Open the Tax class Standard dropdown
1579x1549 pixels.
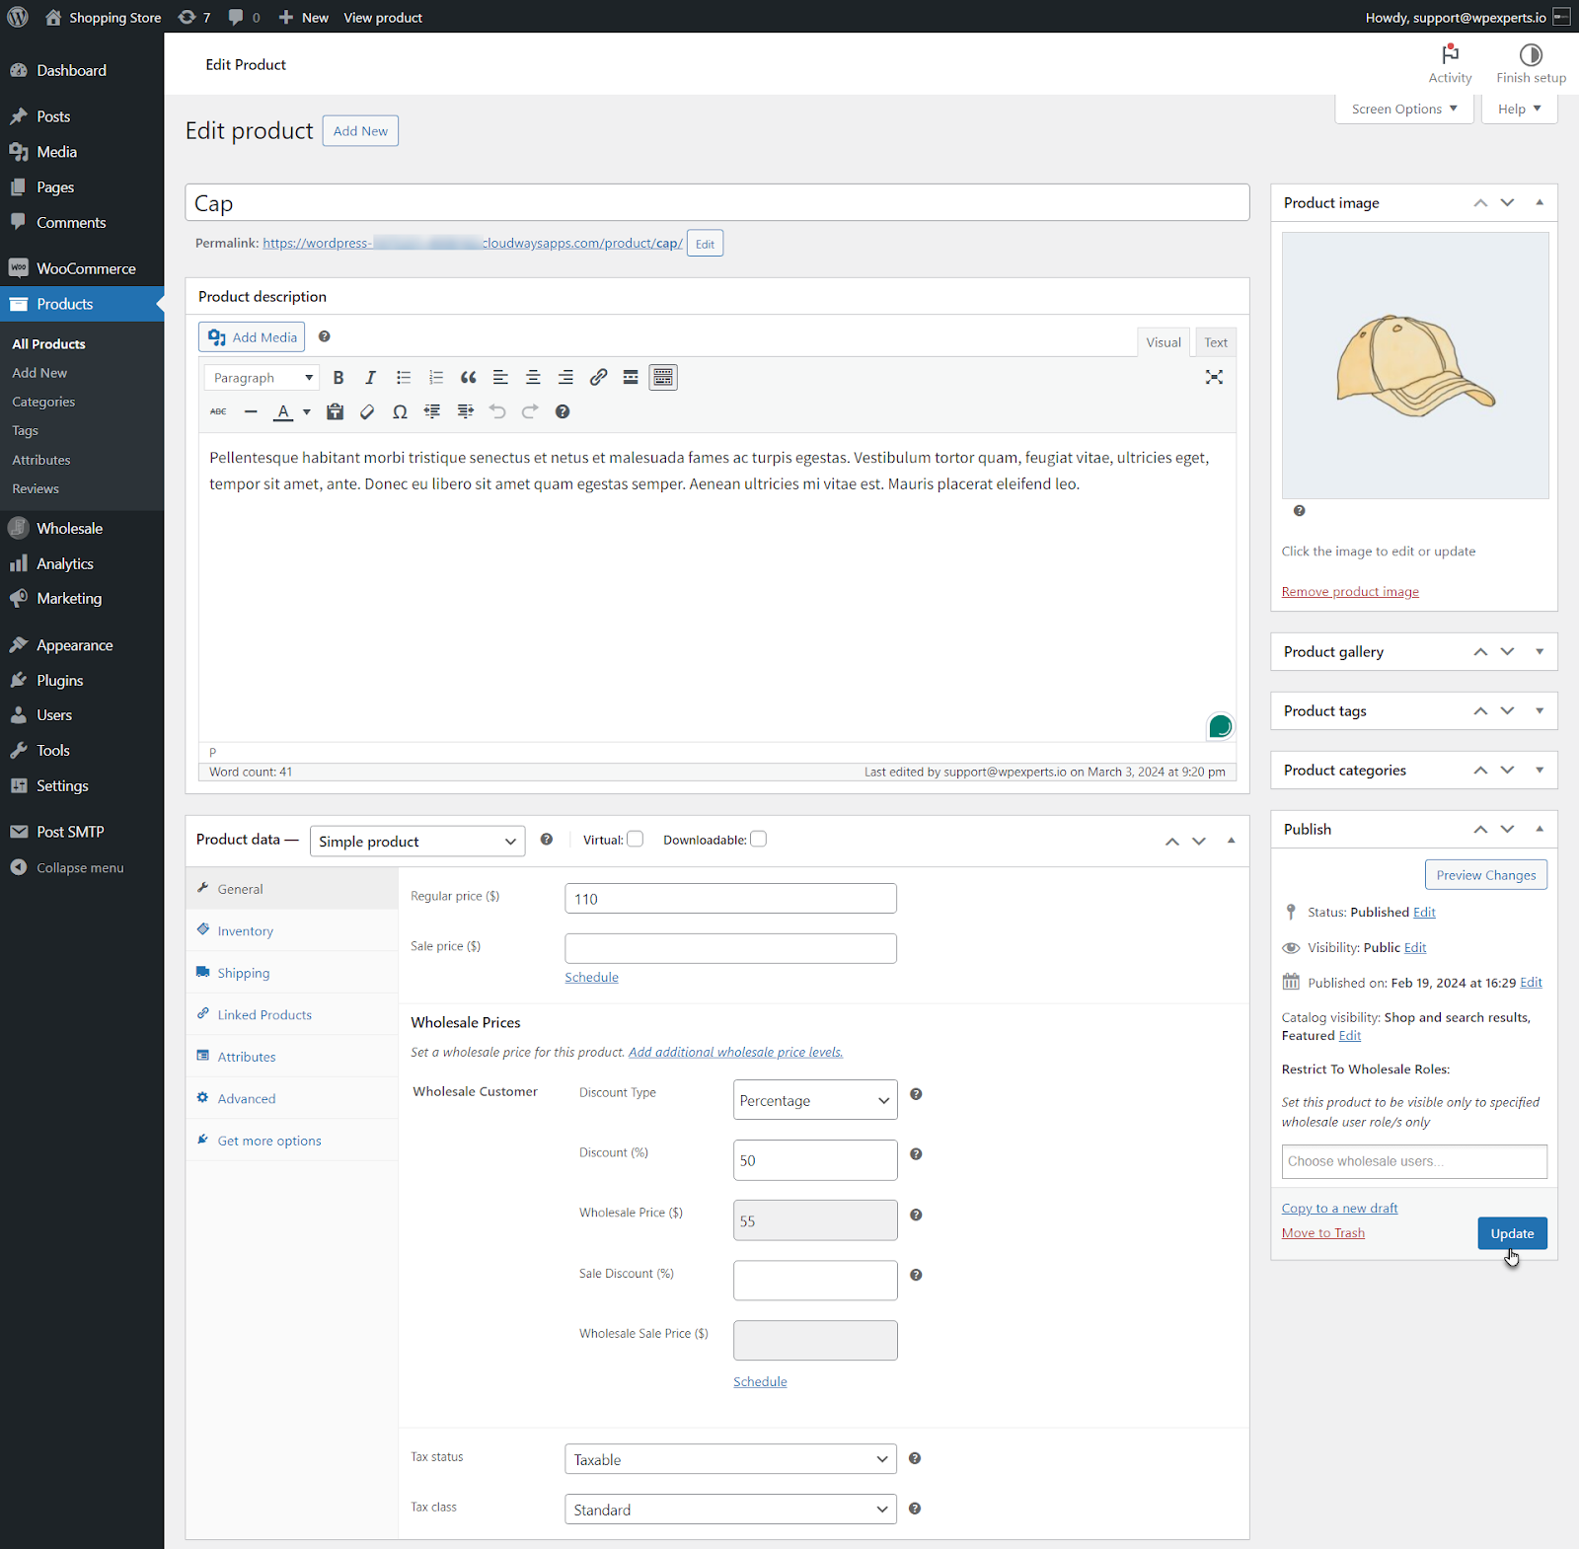730,1510
